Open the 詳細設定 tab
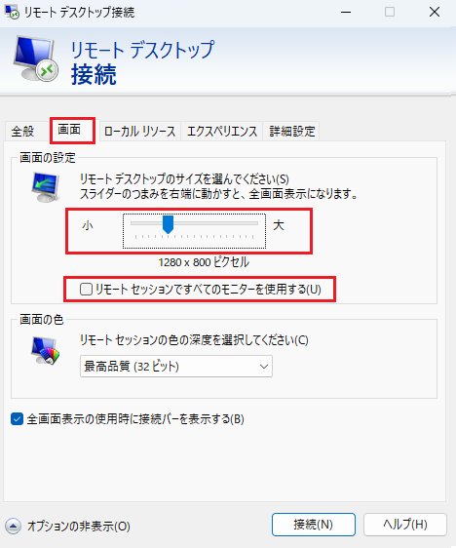456x548 pixels. click(x=292, y=132)
